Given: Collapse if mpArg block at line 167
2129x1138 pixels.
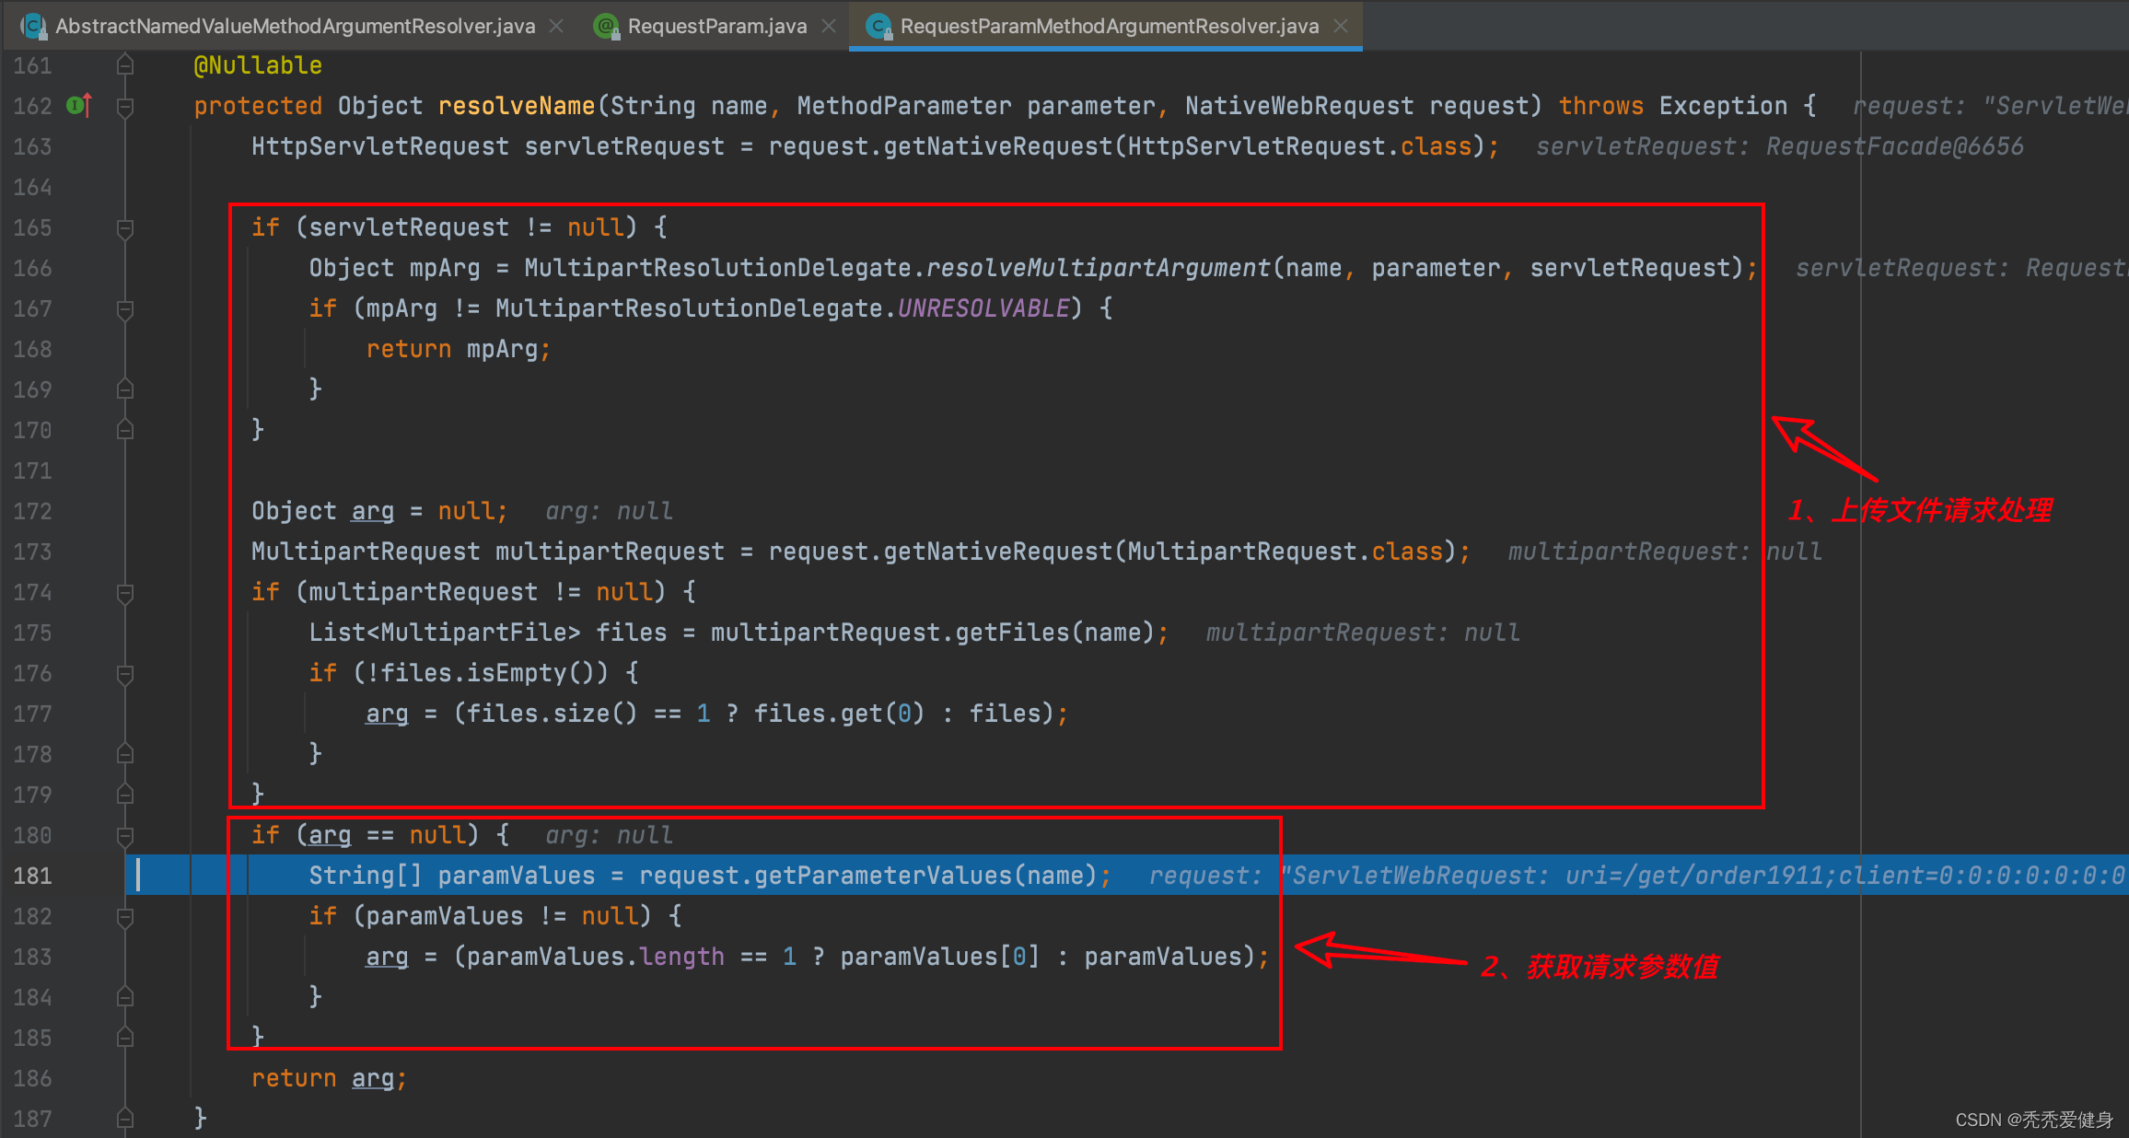Looking at the screenshot, I should pyautogui.click(x=125, y=309).
